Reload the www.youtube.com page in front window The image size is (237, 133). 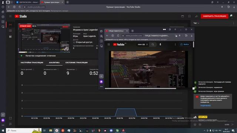(x=118, y=36)
